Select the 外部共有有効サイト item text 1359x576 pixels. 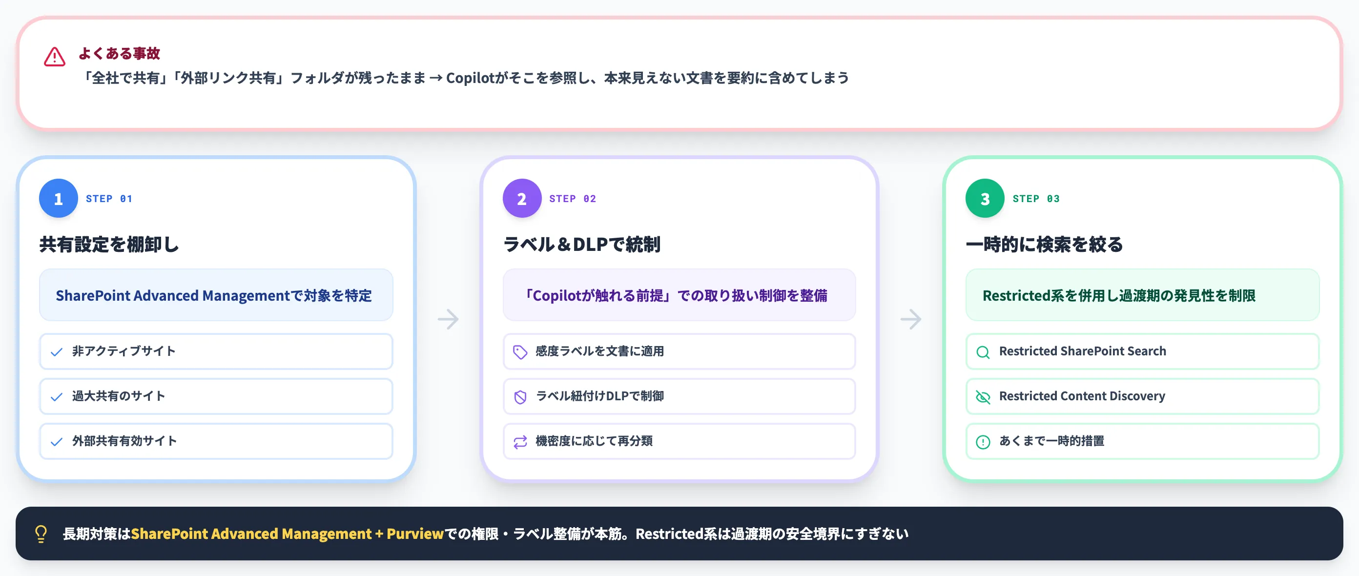(124, 440)
